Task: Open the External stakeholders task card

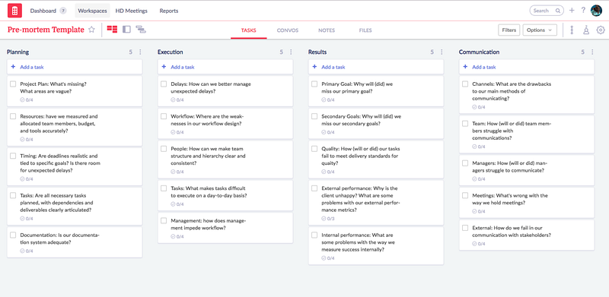Action: [x=527, y=235]
